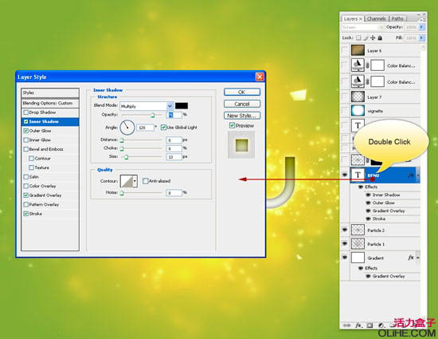Click the new adjustment layer icon

tap(381, 325)
